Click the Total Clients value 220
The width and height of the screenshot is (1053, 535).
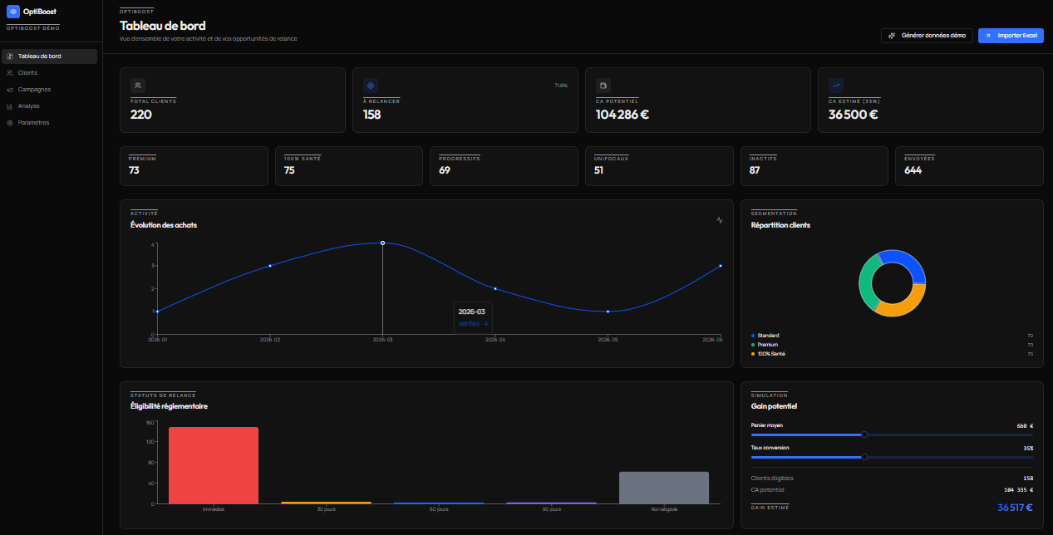[x=141, y=115]
